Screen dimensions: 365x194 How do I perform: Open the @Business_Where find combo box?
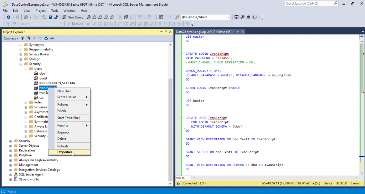point(206,17)
